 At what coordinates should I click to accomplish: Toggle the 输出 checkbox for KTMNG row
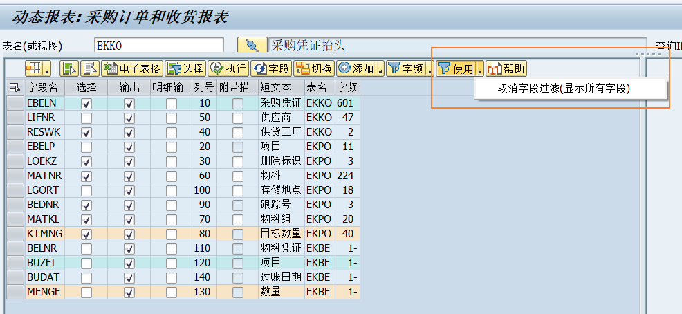coord(129,234)
